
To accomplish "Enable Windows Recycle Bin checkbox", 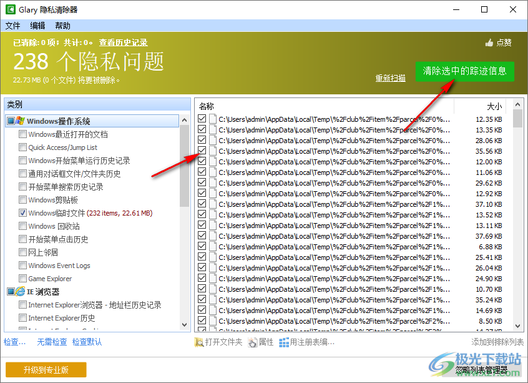I will (x=22, y=226).
